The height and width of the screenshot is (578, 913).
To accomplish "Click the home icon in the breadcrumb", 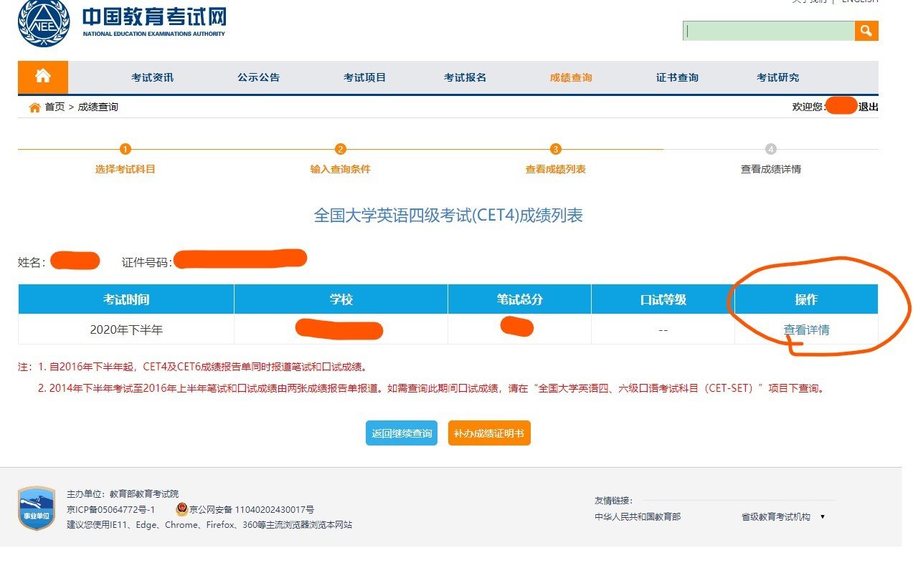I will coord(33,106).
